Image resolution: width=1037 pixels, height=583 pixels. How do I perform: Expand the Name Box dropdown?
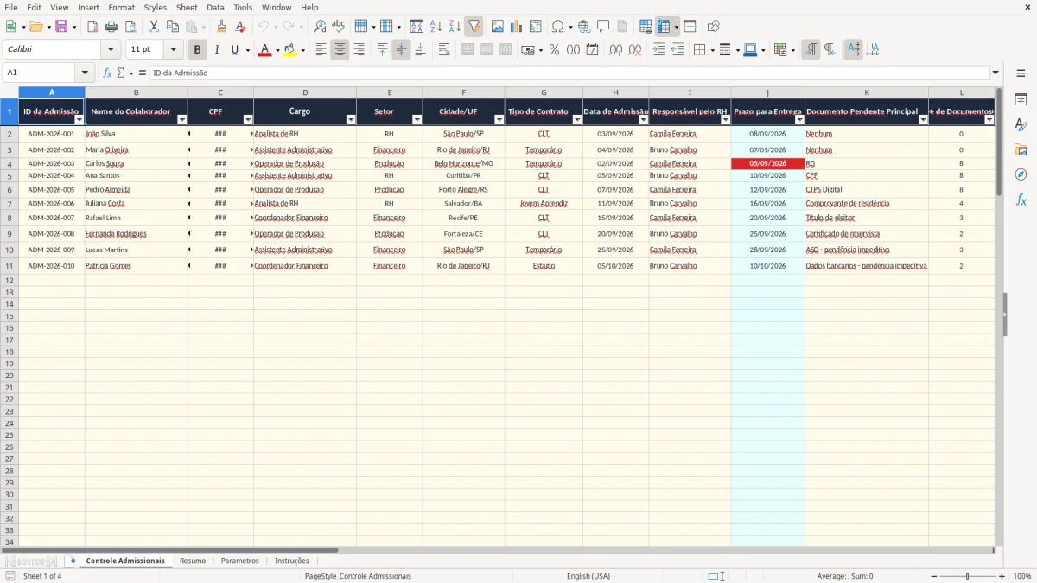click(85, 73)
